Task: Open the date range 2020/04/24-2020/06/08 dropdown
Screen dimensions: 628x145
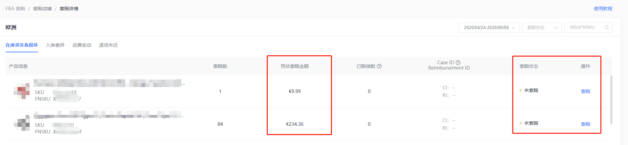Action: click(x=489, y=27)
